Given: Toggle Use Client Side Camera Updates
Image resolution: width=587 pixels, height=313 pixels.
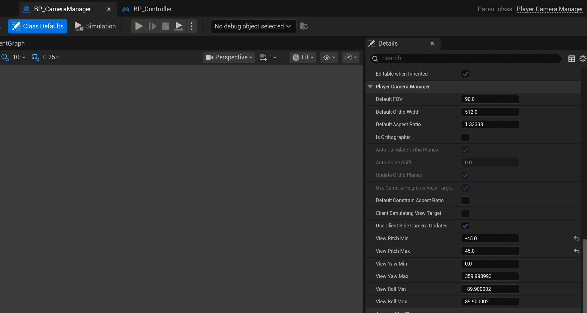Looking at the screenshot, I should point(465,226).
